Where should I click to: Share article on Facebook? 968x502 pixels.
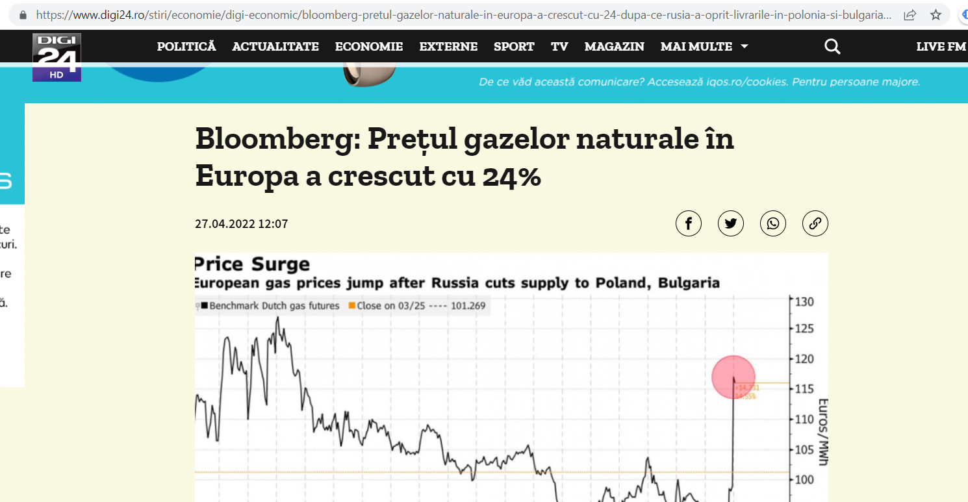pos(689,224)
